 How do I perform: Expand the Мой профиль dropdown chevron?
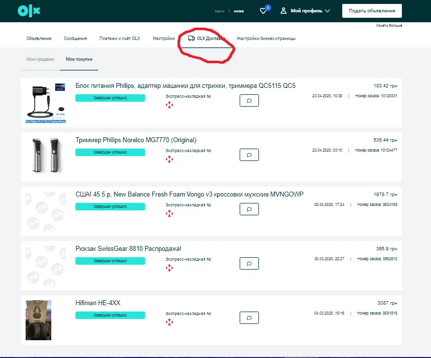(x=327, y=11)
